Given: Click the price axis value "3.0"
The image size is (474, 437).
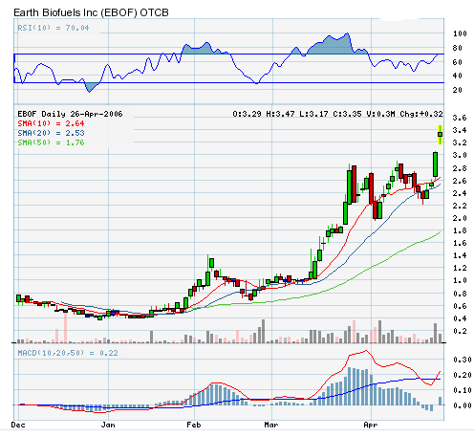Looking at the screenshot, I should pos(460,155).
